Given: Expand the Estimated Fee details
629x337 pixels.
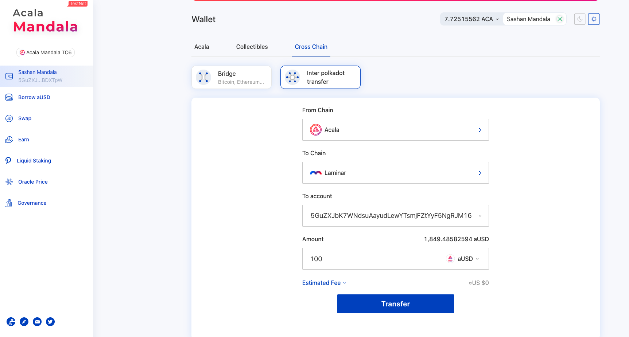Looking at the screenshot, I should coord(324,283).
